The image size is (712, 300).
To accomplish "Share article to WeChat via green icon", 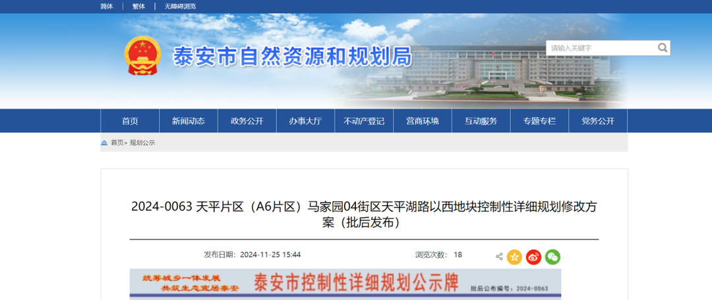I will (552, 257).
